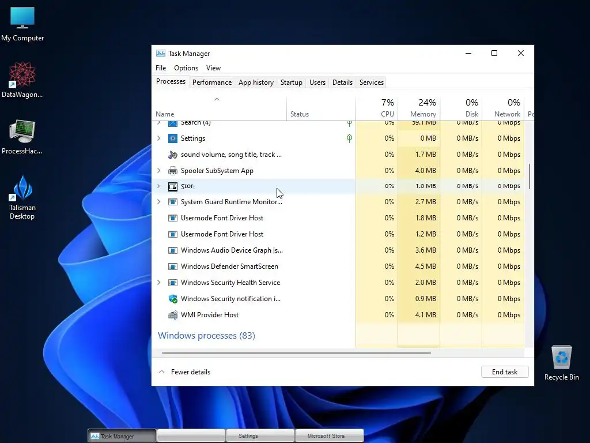Expand the Spooler SubSystem App row
The width and height of the screenshot is (590, 443).
159,171
